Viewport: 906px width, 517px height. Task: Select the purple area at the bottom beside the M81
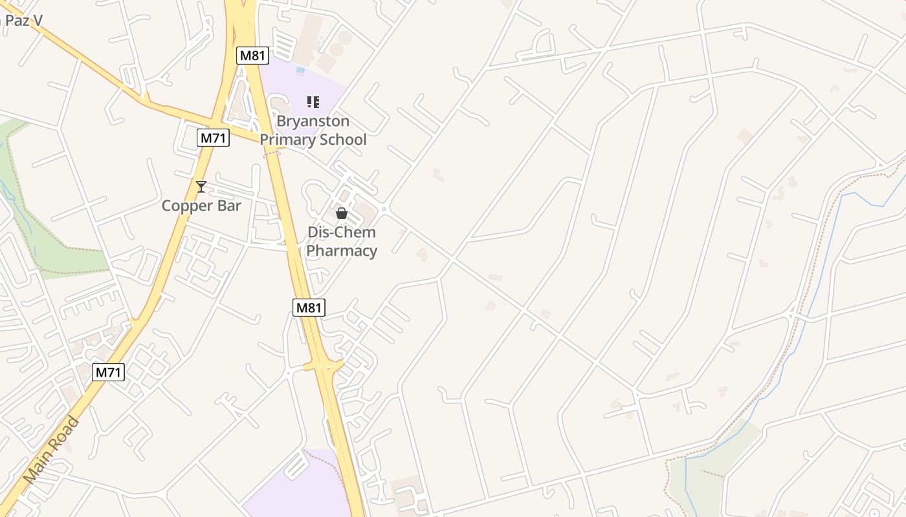pyautogui.click(x=298, y=488)
